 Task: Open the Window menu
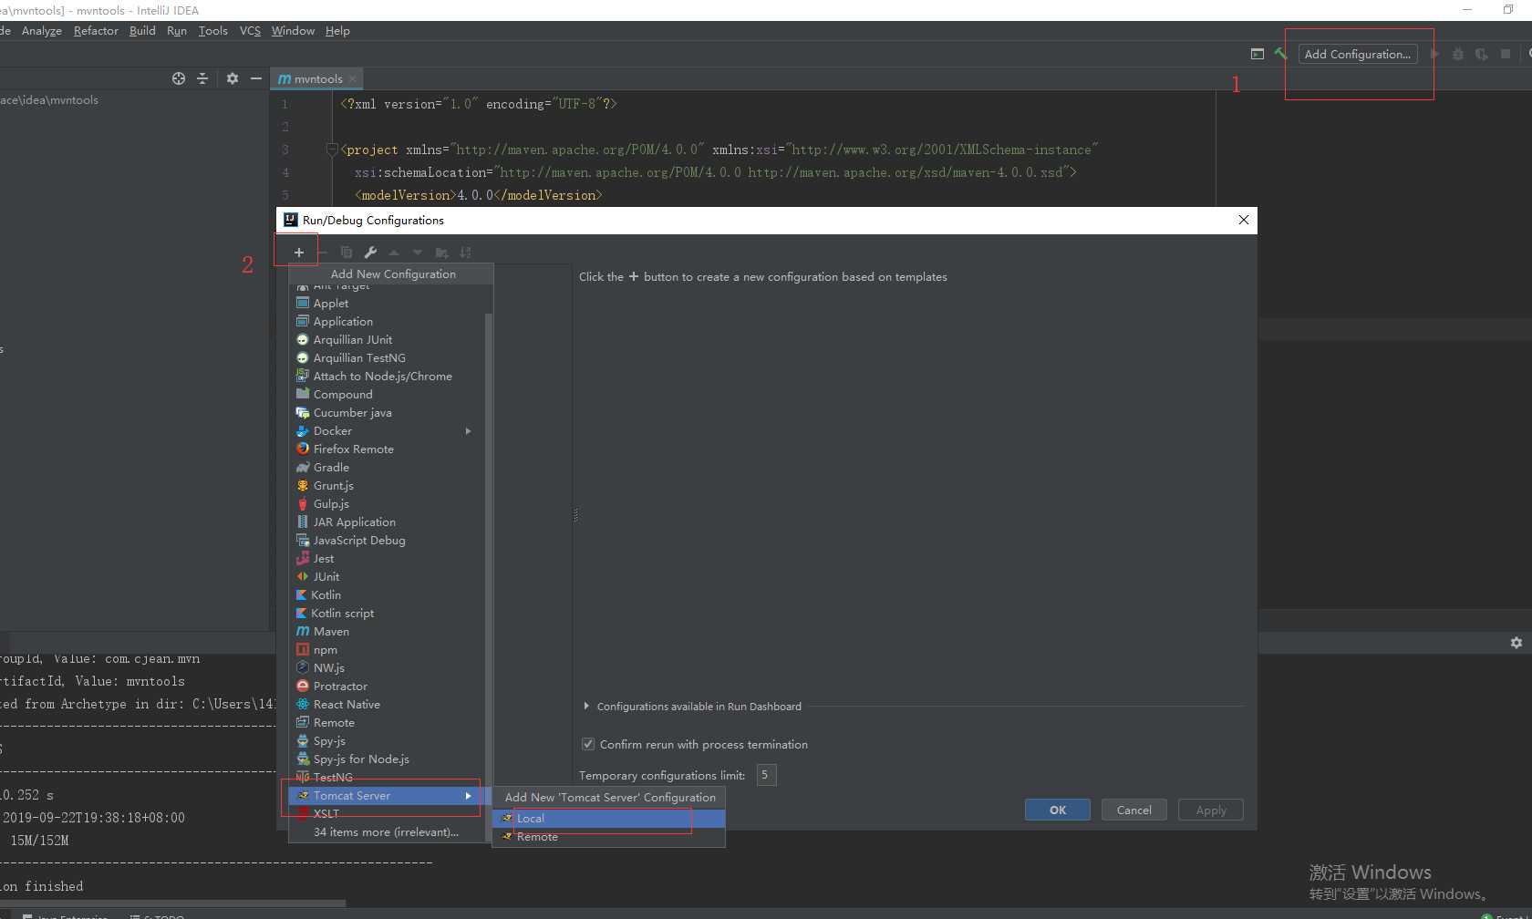(x=293, y=30)
